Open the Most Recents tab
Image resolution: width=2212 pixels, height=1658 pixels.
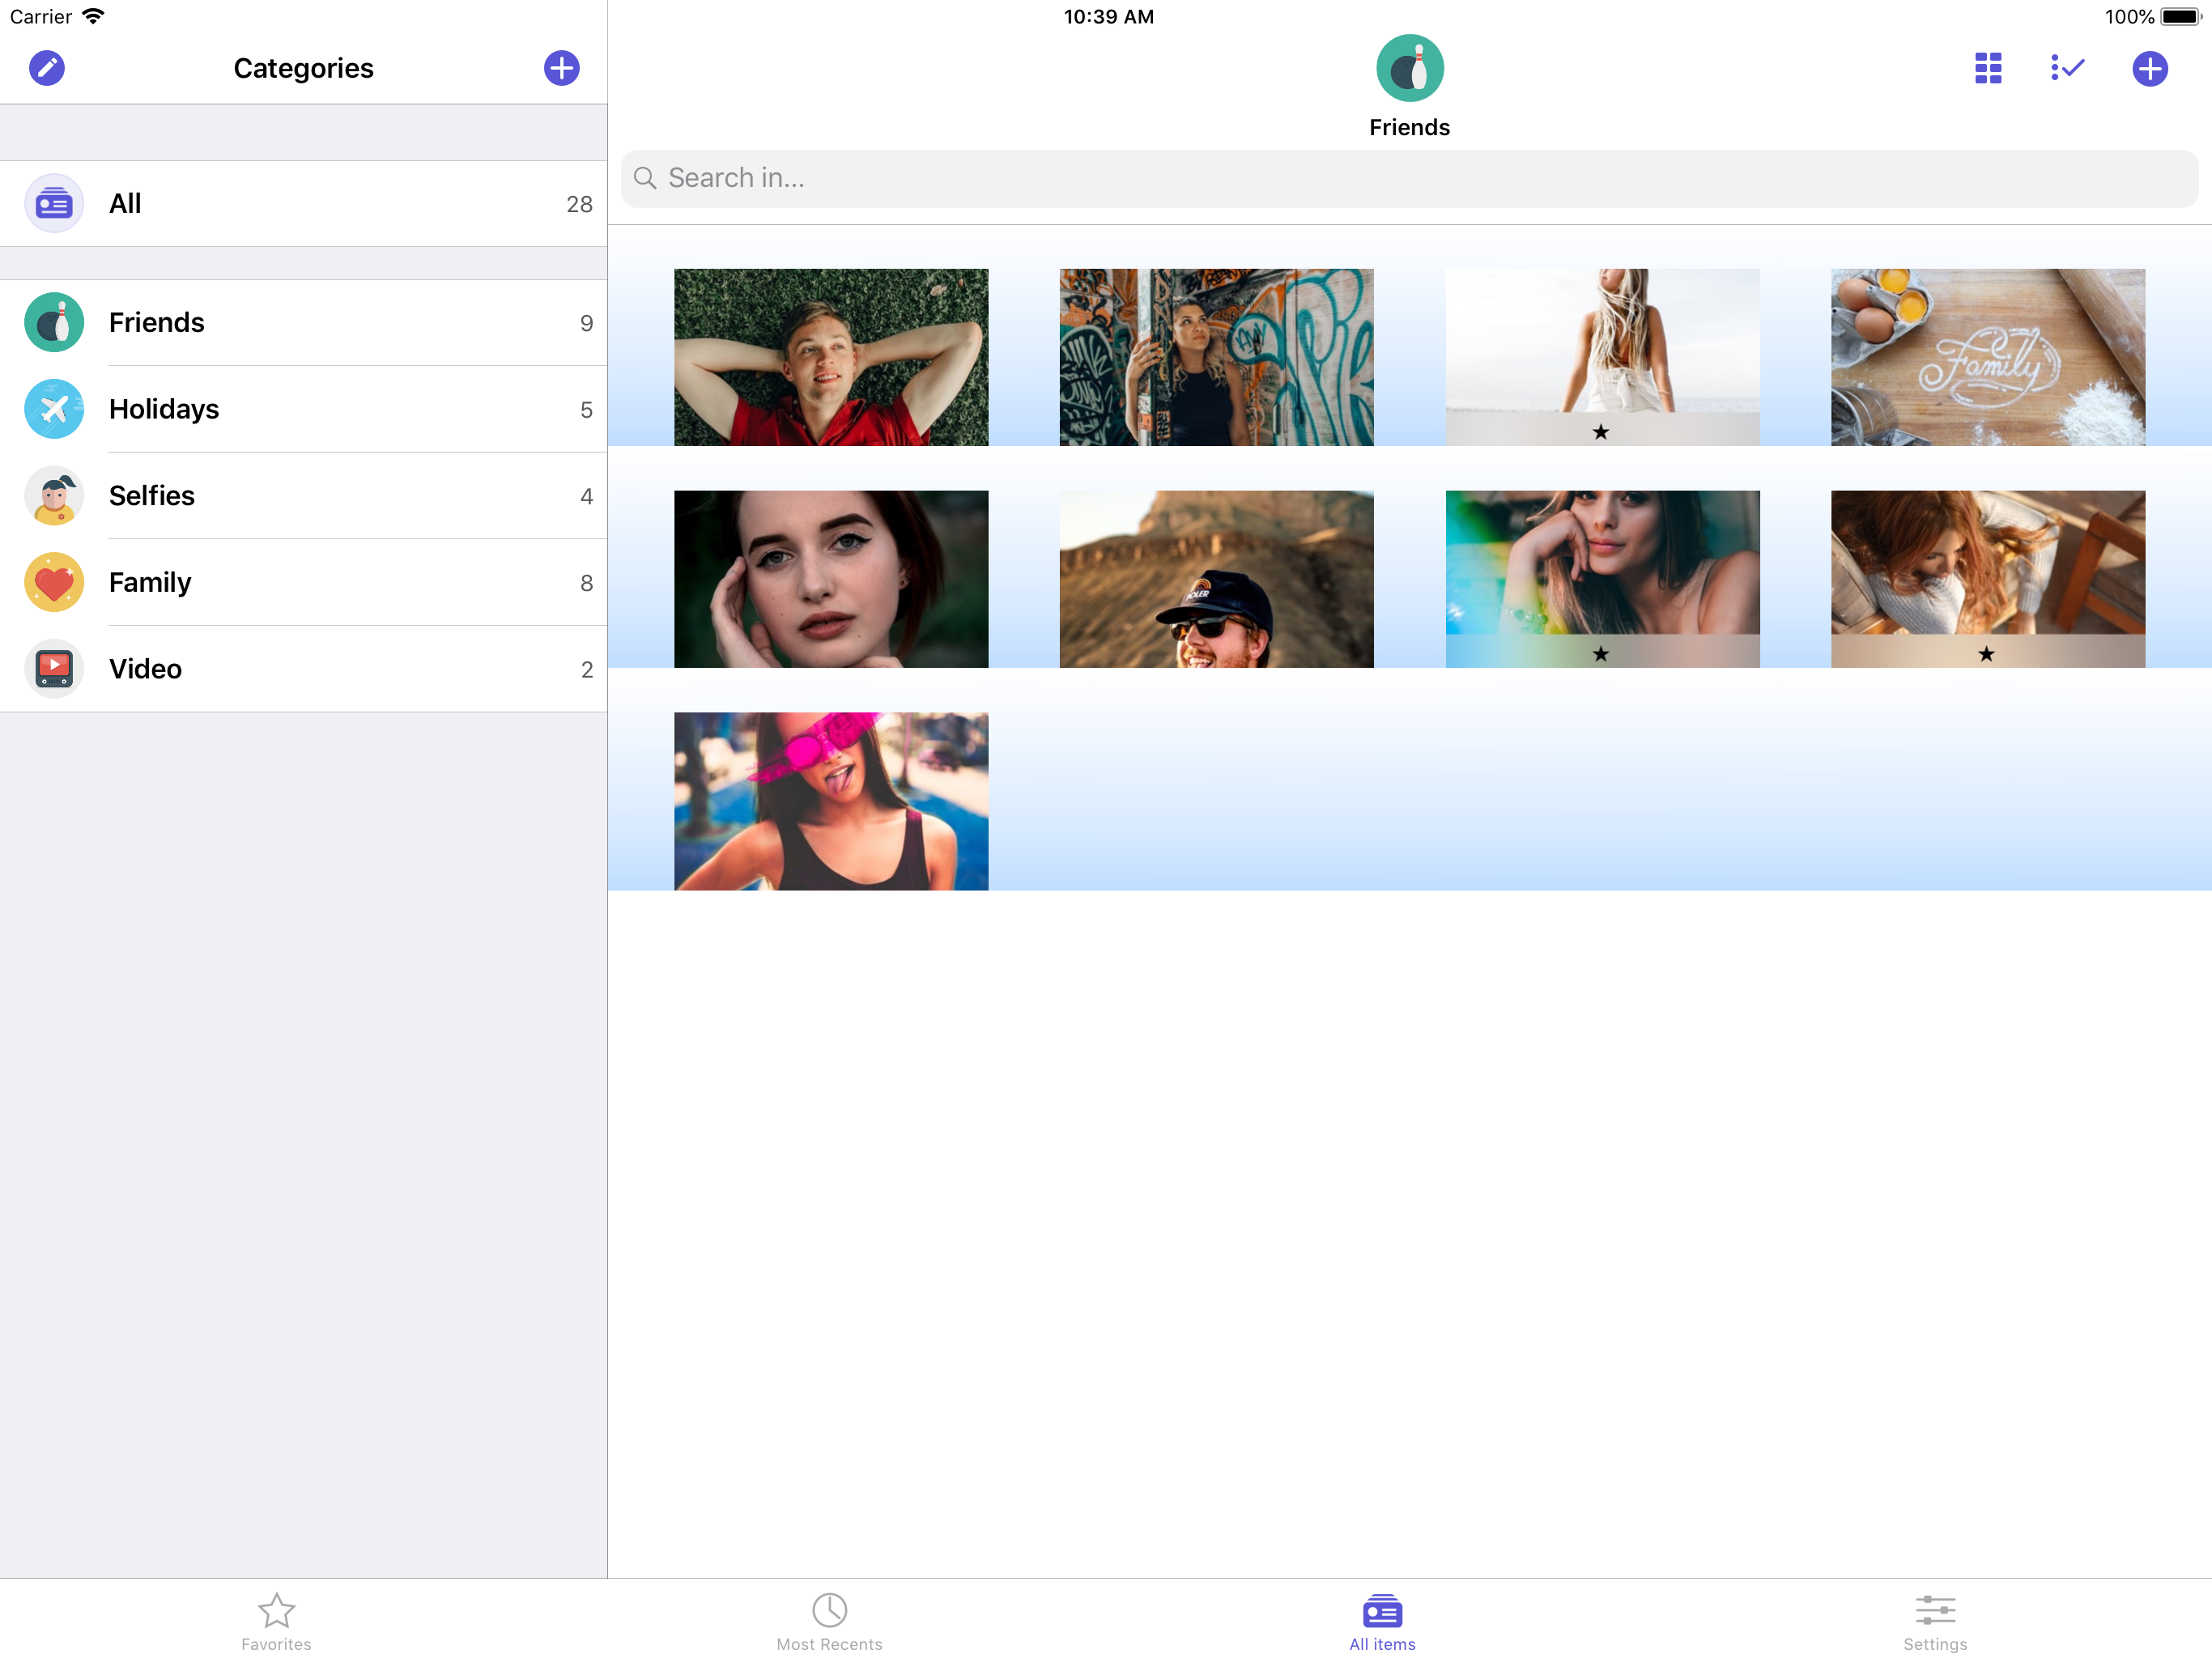point(829,1621)
